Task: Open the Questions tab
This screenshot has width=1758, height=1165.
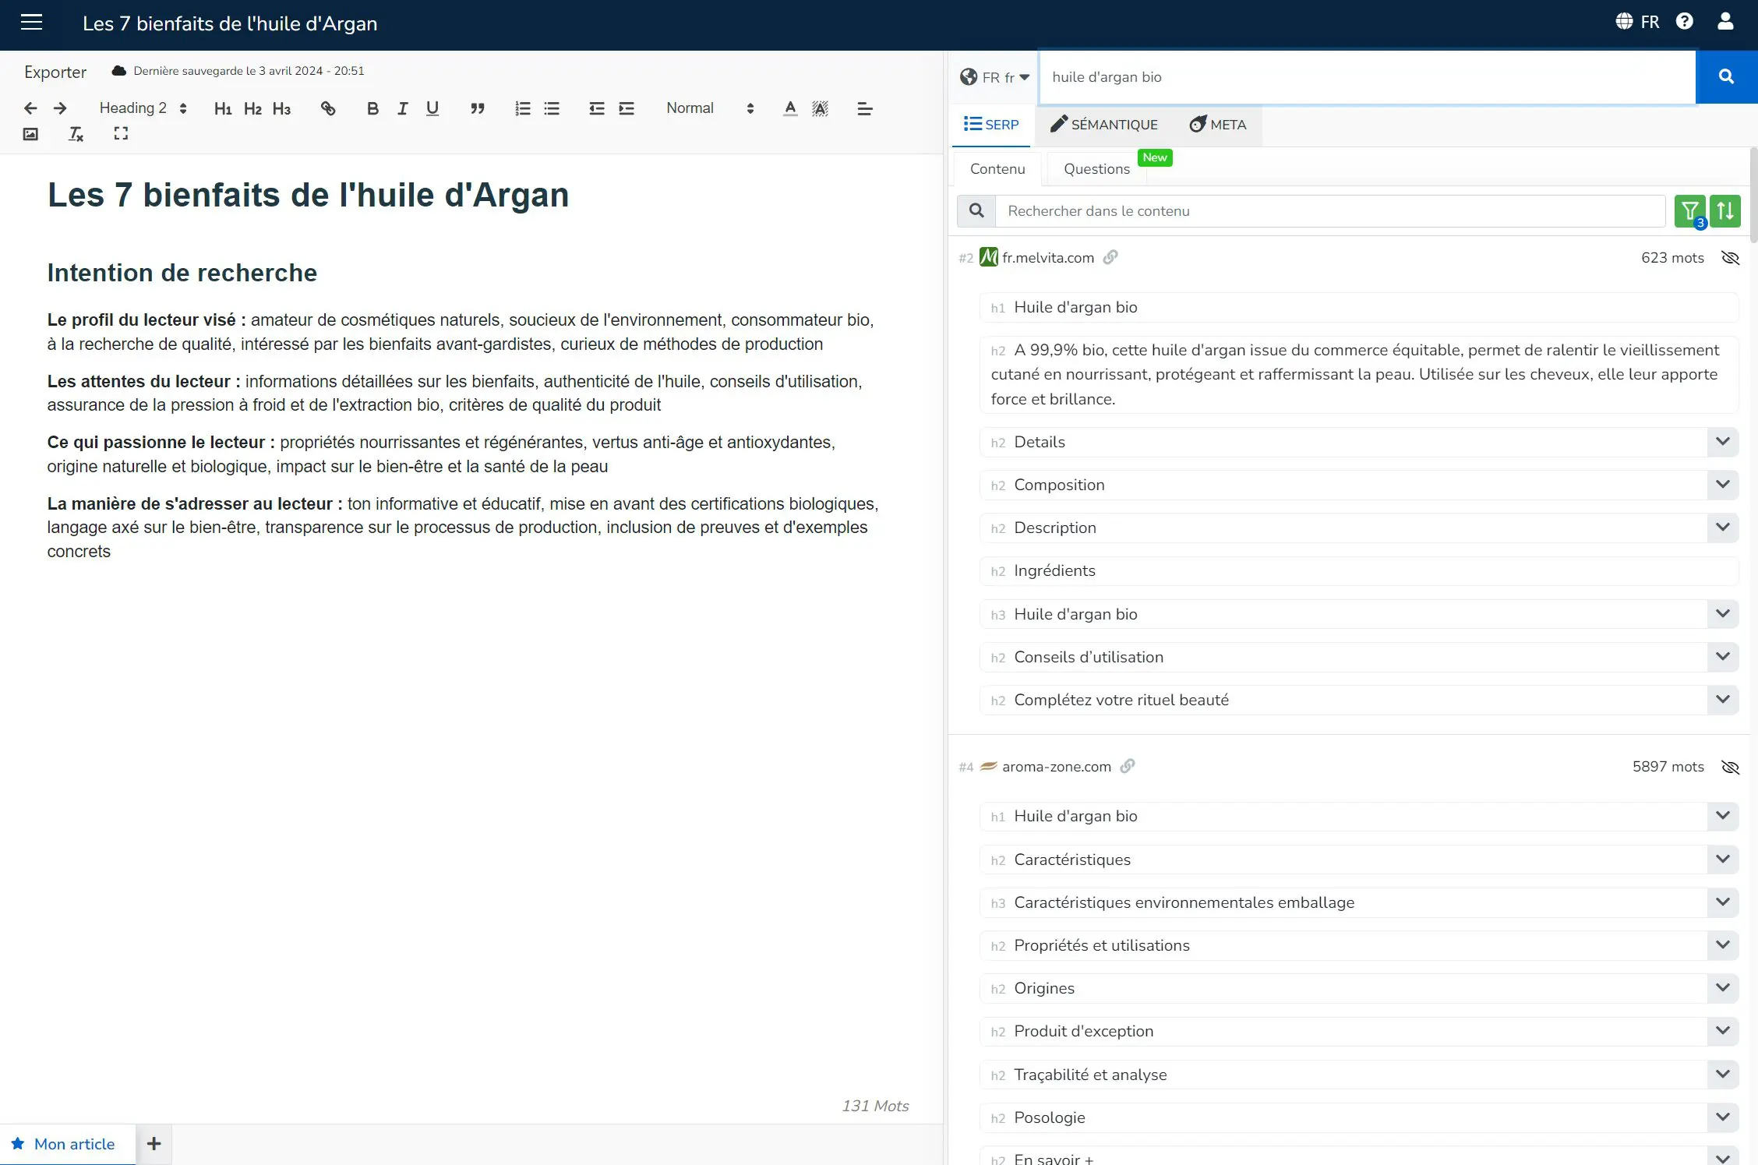Action: (1096, 169)
